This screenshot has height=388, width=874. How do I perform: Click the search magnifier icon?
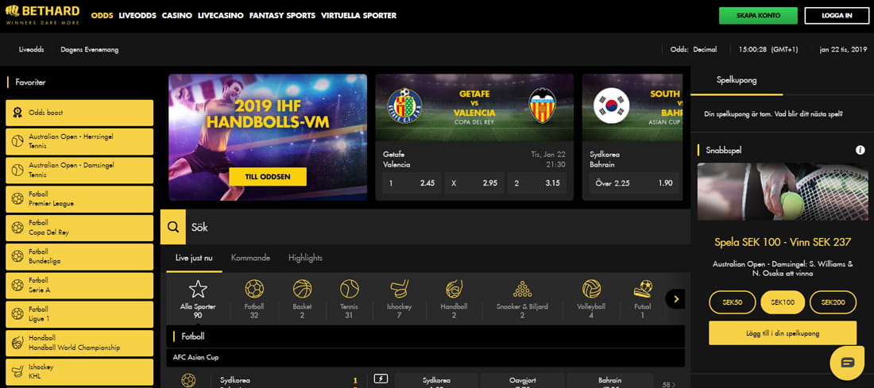(x=173, y=227)
